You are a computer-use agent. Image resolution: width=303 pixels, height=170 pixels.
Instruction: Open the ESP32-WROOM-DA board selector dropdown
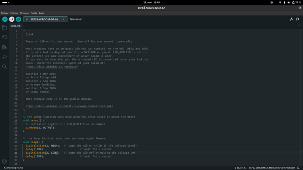pos(45,19)
